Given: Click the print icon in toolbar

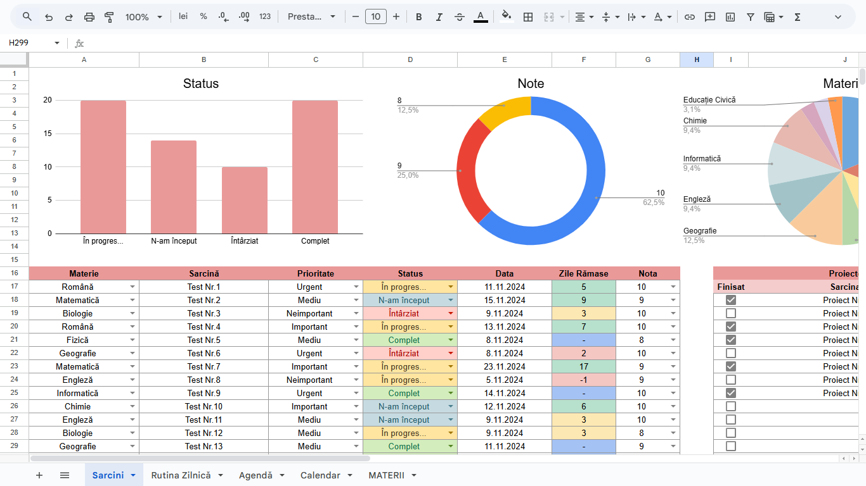Looking at the screenshot, I should [x=89, y=17].
